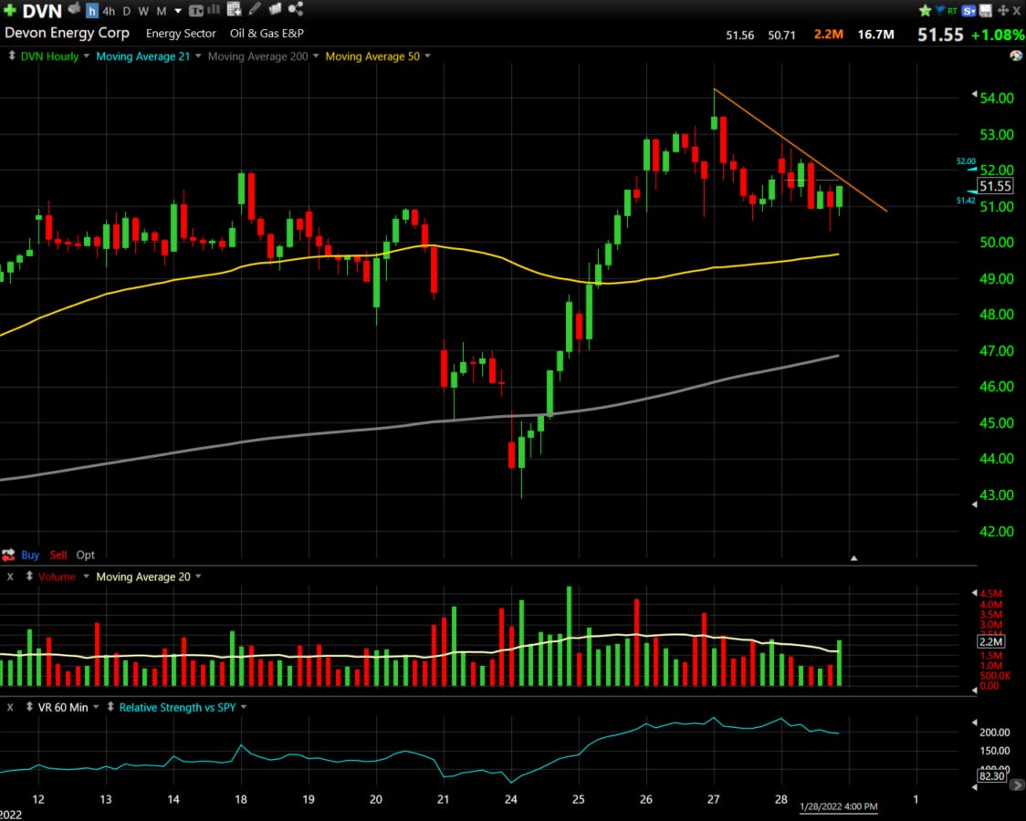The width and height of the screenshot is (1026, 821).
Task: Click the left arrow beside 54.00 axis
Action: (974, 94)
